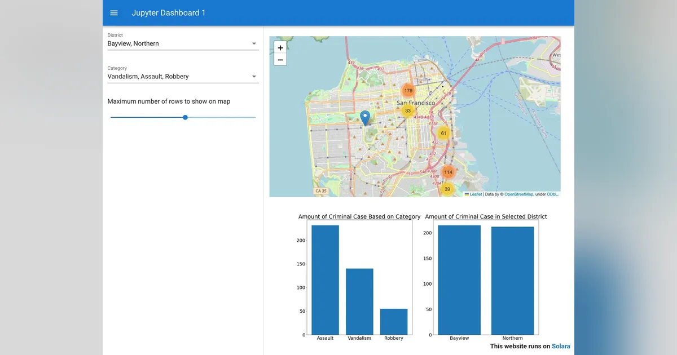Open the ODbL license link

pyautogui.click(x=552, y=194)
